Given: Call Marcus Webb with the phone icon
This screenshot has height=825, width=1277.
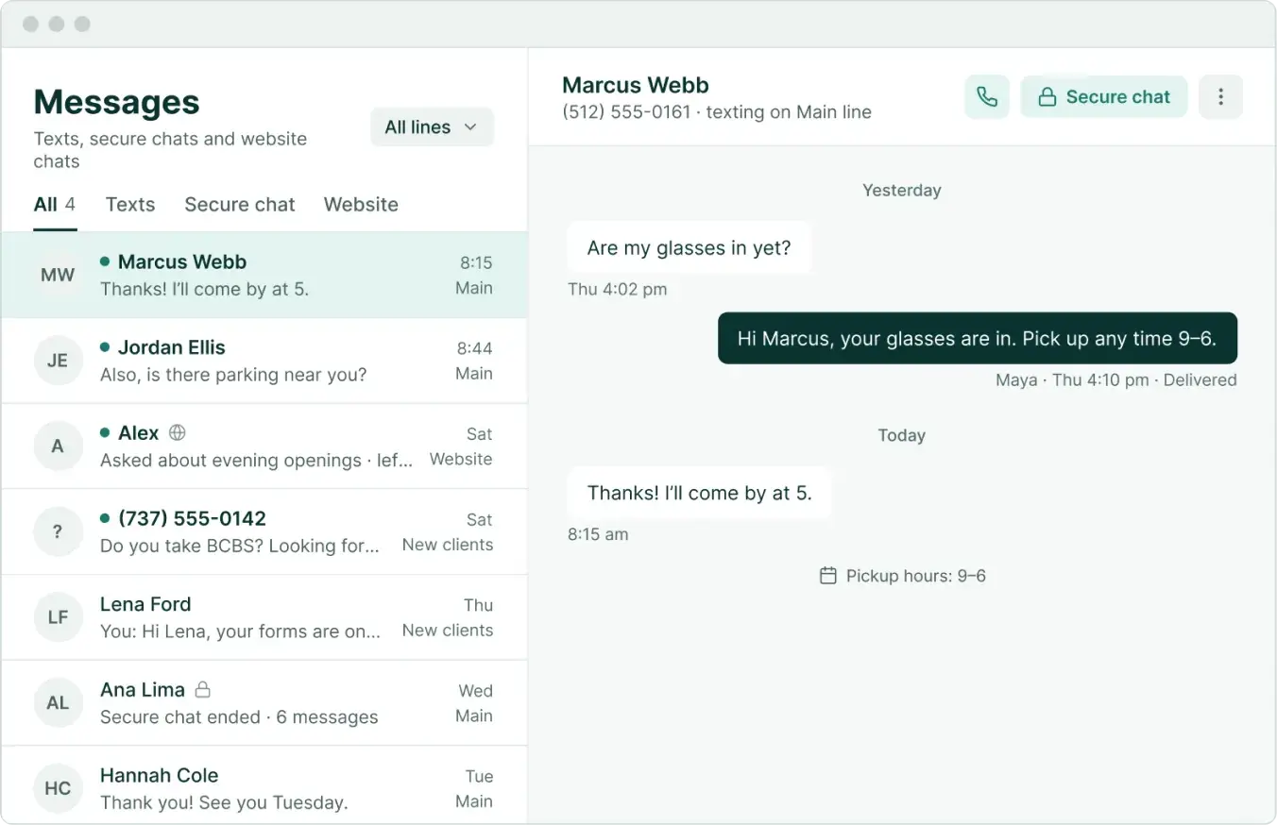Looking at the screenshot, I should click(x=987, y=97).
